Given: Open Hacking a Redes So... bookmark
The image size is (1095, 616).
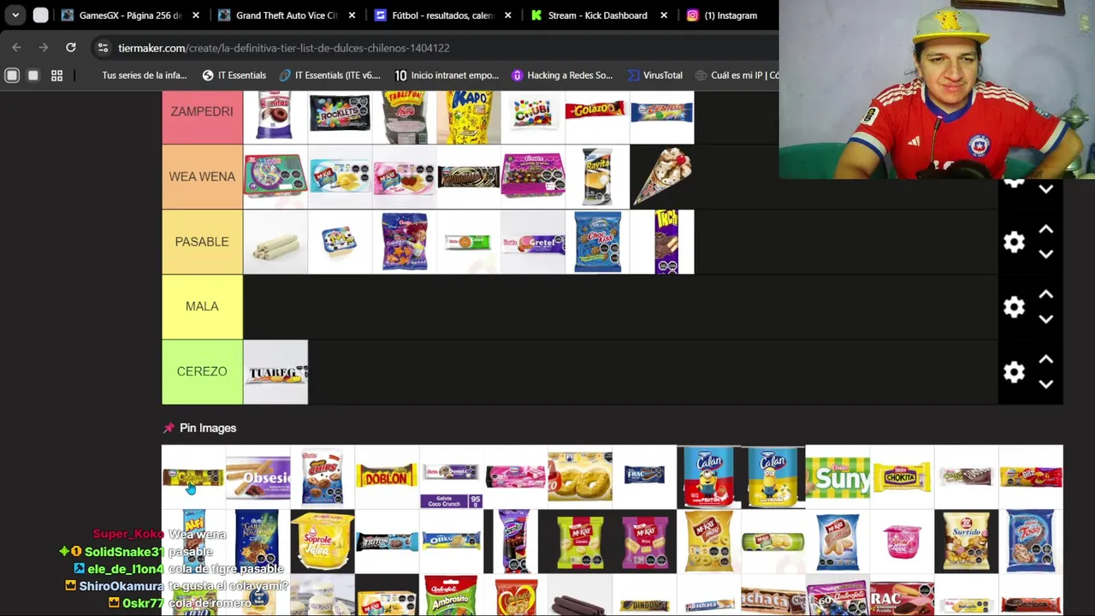Looking at the screenshot, I should pos(561,75).
